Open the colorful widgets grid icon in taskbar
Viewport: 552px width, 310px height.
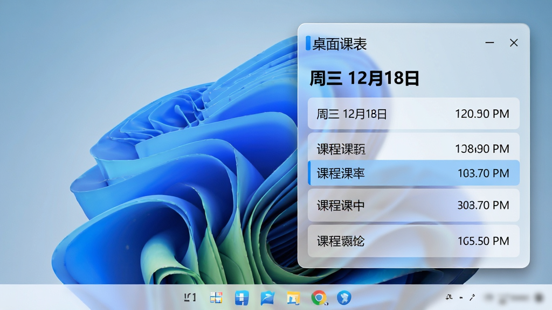(x=216, y=298)
